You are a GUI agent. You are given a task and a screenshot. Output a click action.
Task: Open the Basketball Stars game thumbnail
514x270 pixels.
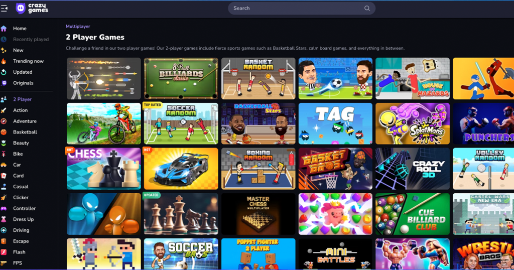click(x=259, y=123)
